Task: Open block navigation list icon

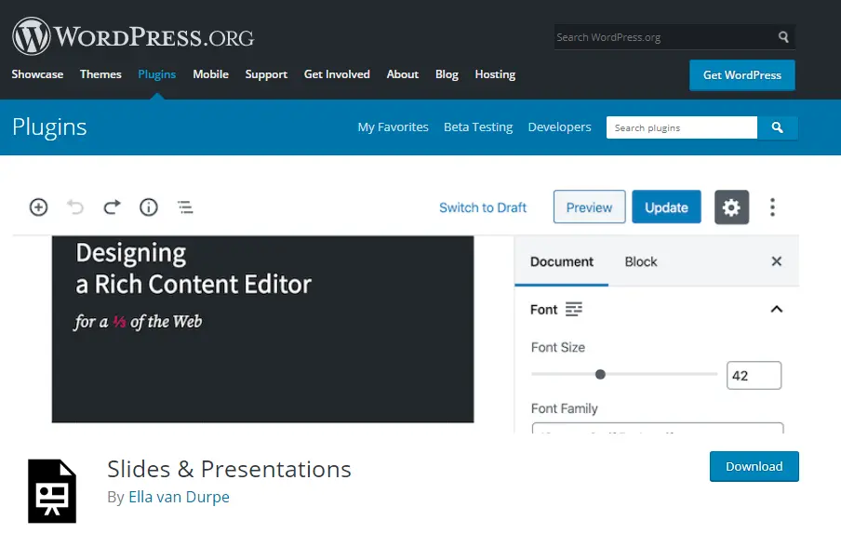Action: pos(185,207)
